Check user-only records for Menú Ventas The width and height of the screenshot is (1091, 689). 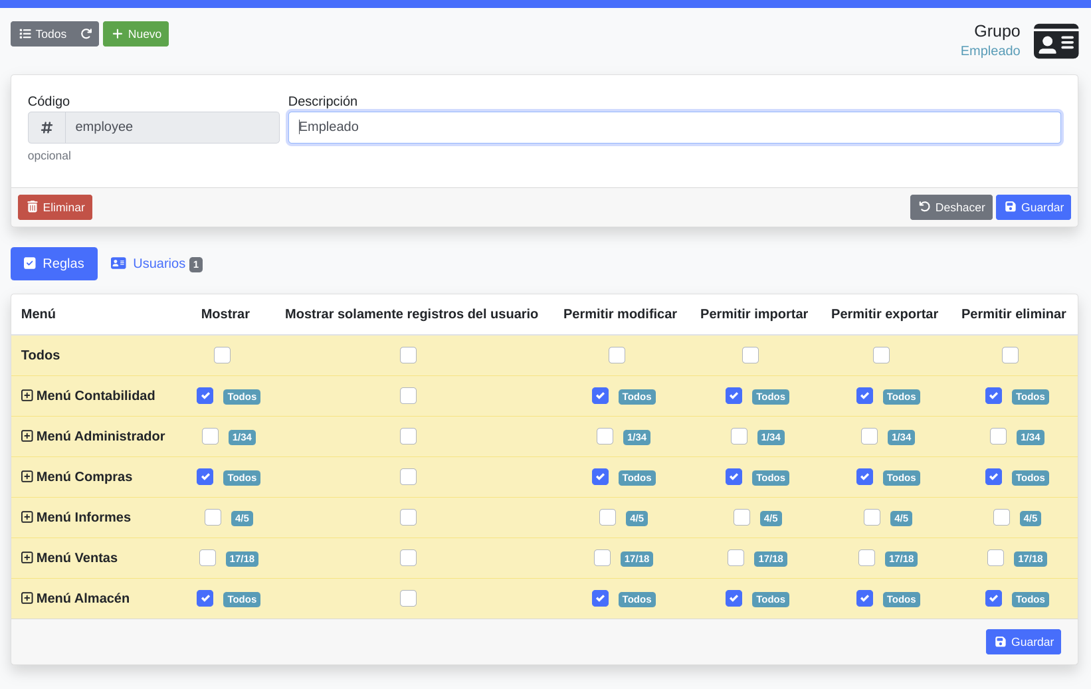click(x=408, y=558)
